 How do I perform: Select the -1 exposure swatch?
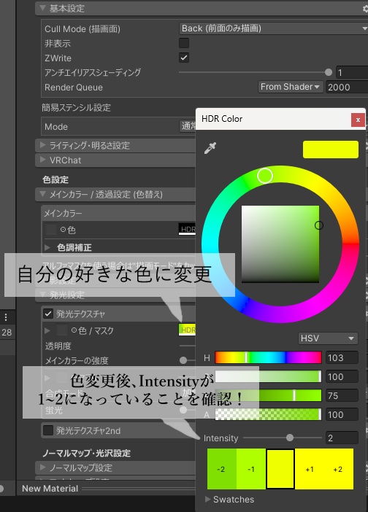tap(250, 469)
